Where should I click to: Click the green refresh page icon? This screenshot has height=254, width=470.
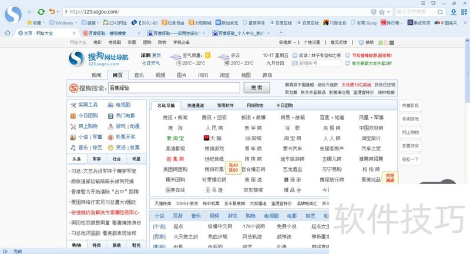click(x=41, y=11)
